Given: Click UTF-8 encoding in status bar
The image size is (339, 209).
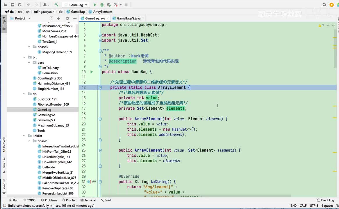Looking at the screenshot, I should click(314, 206).
